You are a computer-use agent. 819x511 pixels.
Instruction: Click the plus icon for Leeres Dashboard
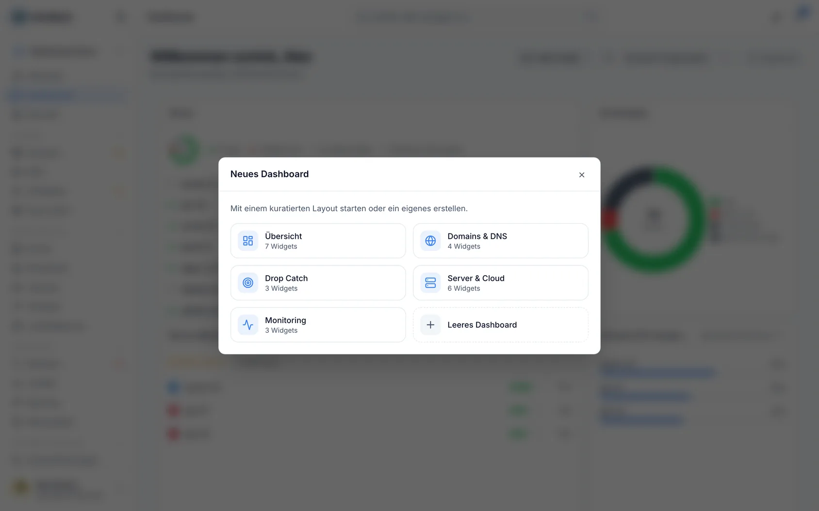(x=430, y=325)
